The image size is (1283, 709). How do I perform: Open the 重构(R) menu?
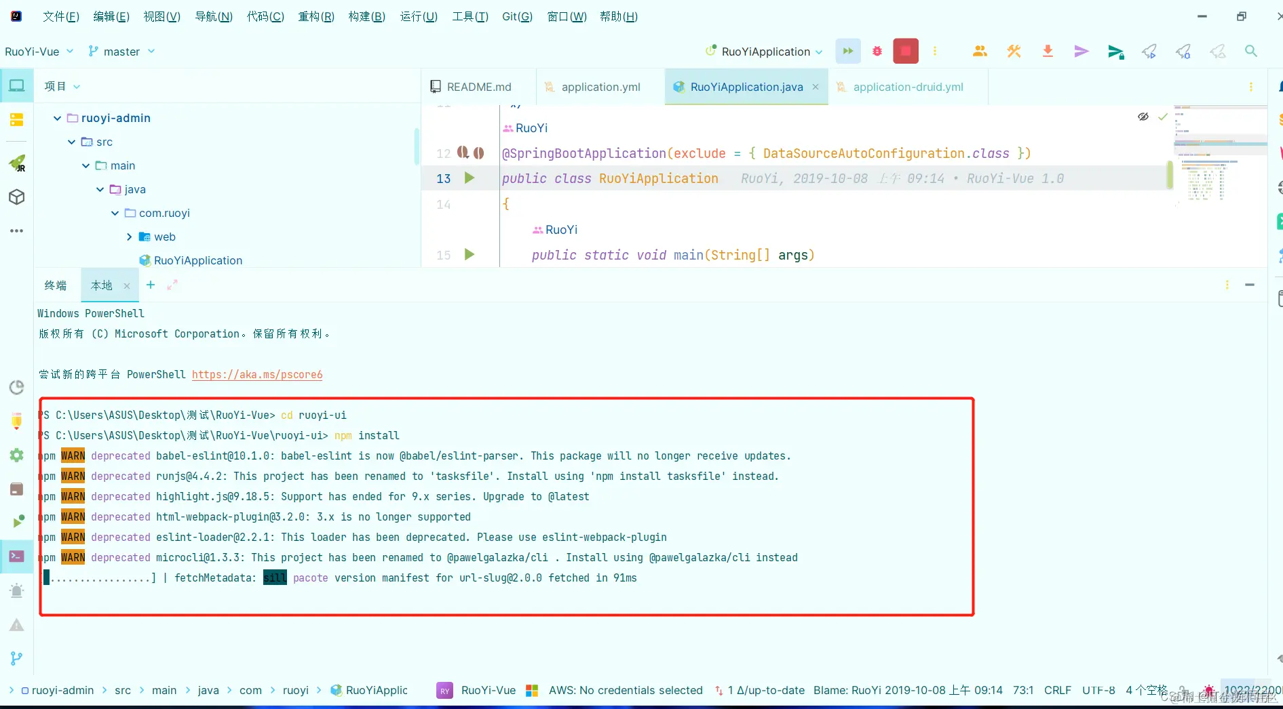point(316,16)
